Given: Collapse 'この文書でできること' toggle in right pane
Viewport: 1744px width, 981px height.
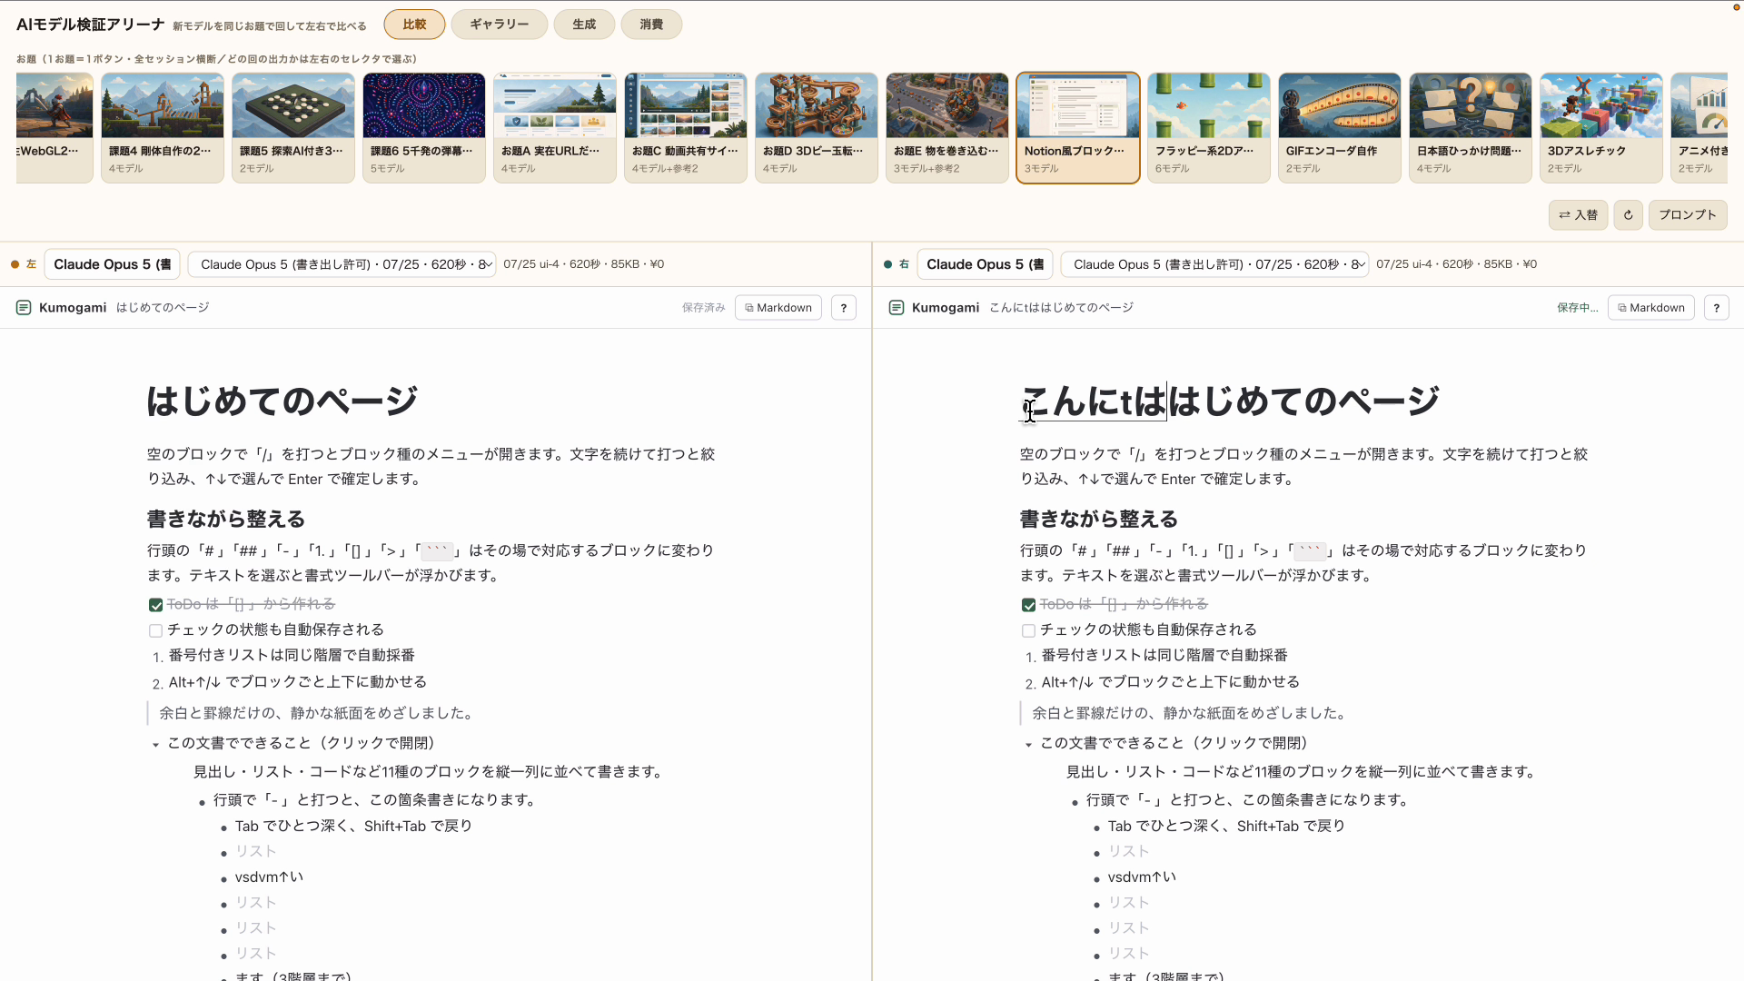Looking at the screenshot, I should point(1028,744).
